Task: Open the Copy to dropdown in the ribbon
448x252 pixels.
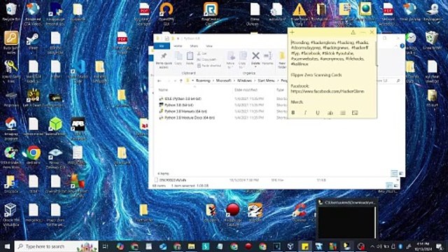Action: click(x=242, y=60)
